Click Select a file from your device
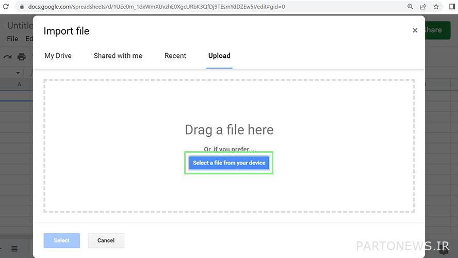Screen dimensions: 458x258 228,163
